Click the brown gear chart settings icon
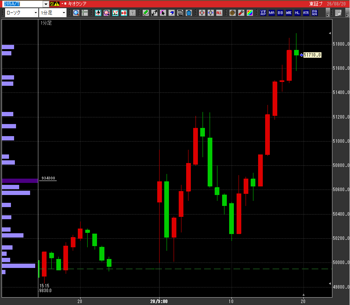 click(x=232, y=13)
